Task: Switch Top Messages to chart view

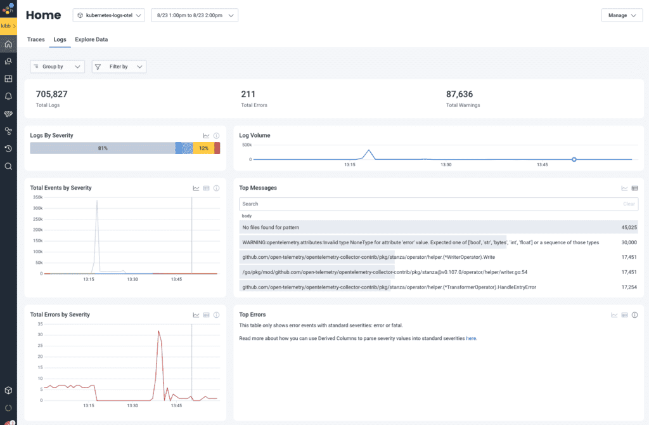Action: tap(624, 188)
